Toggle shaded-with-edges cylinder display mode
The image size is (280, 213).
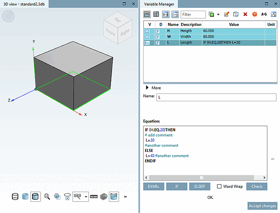[x=36, y=196]
